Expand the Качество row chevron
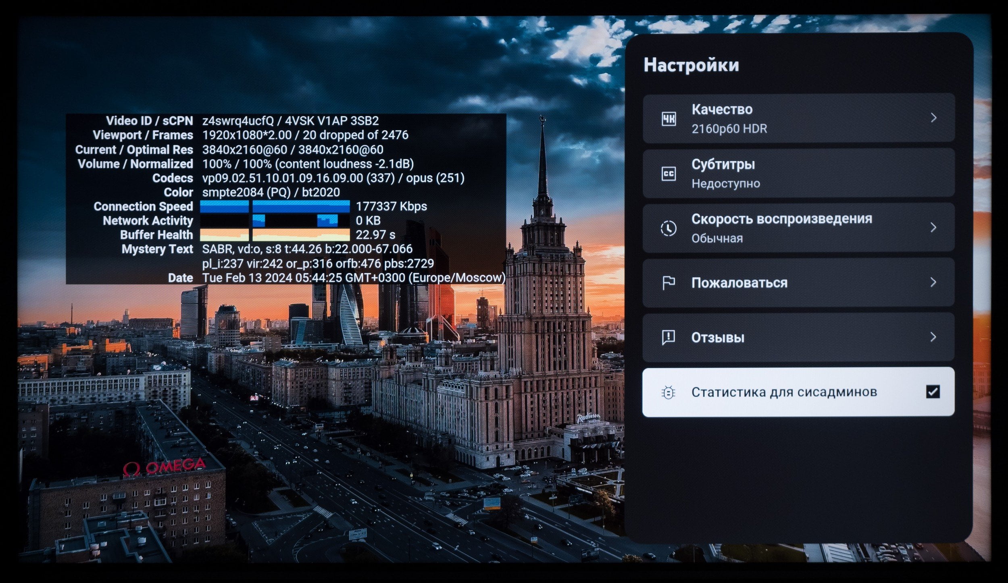 pyautogui.click(x=933, y=118)
